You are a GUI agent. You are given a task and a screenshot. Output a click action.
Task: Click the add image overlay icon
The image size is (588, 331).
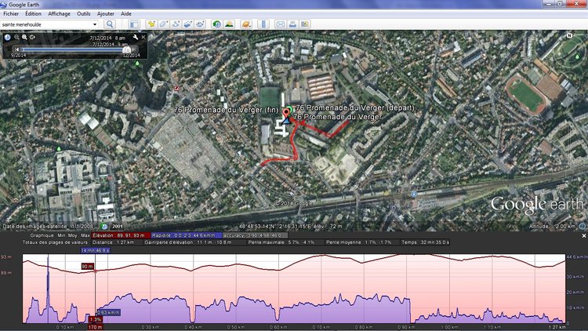click(x=188, y=24)
